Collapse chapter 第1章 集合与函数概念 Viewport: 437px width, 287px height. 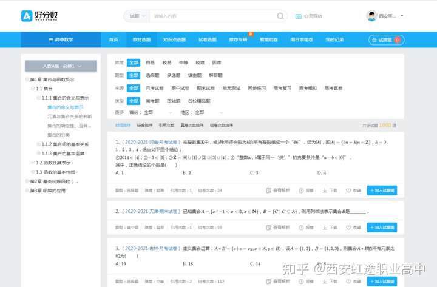pos(27,79)
